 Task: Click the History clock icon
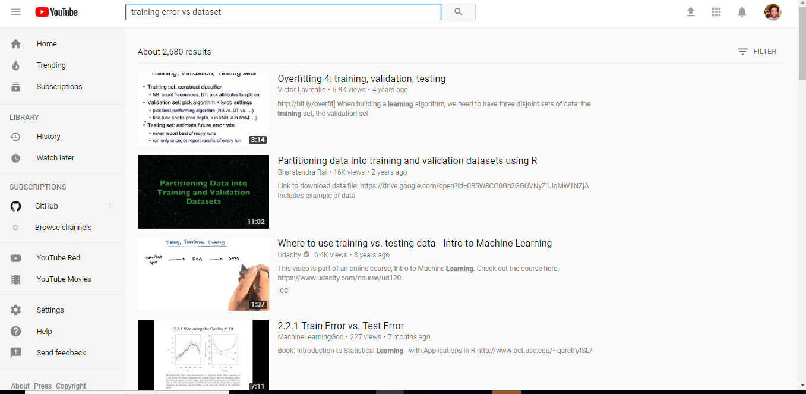coord(16,137)
